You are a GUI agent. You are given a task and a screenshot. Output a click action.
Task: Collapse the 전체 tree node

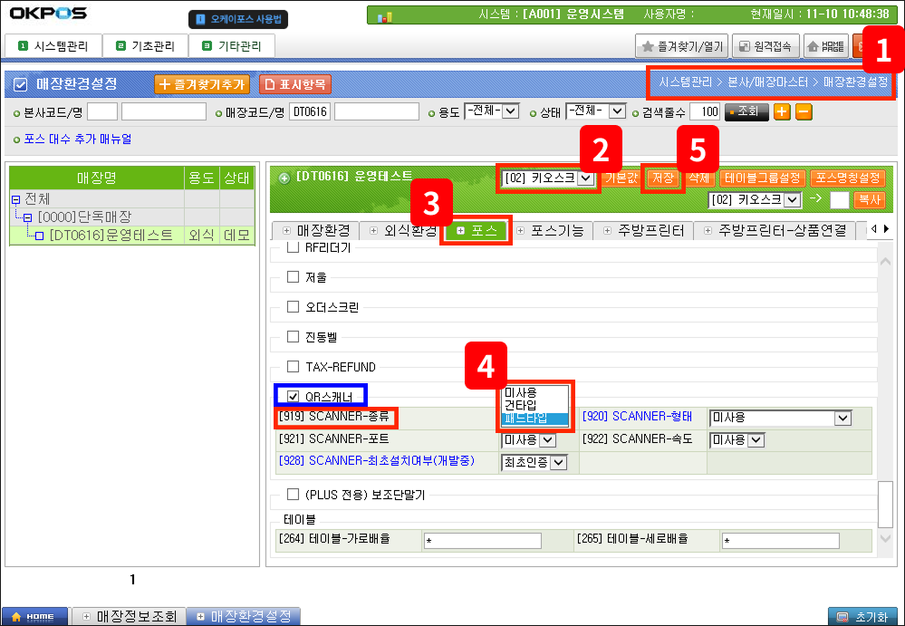point(15,199)
